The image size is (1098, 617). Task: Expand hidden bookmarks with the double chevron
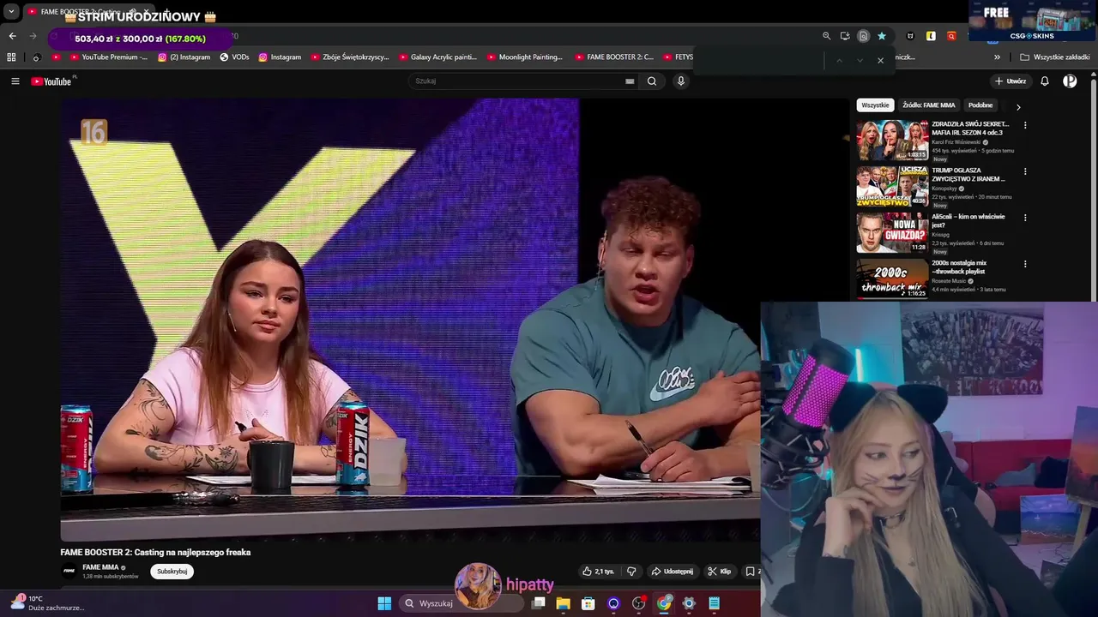[997, 57]
